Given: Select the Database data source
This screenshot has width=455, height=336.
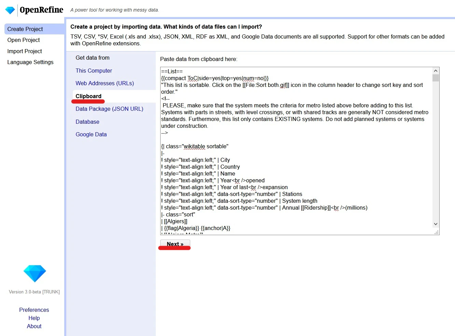Looking at the screenshot, I should [87, 122].
